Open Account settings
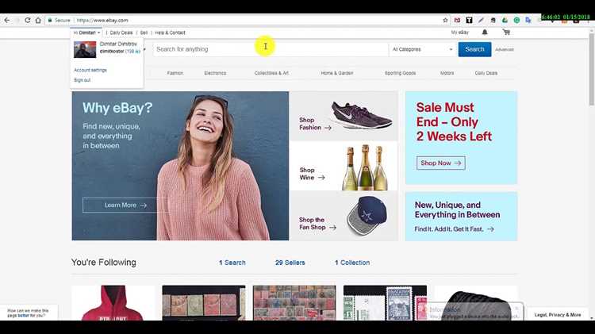Viewport: 595px width, 334px height. click(x=90, y=71)
